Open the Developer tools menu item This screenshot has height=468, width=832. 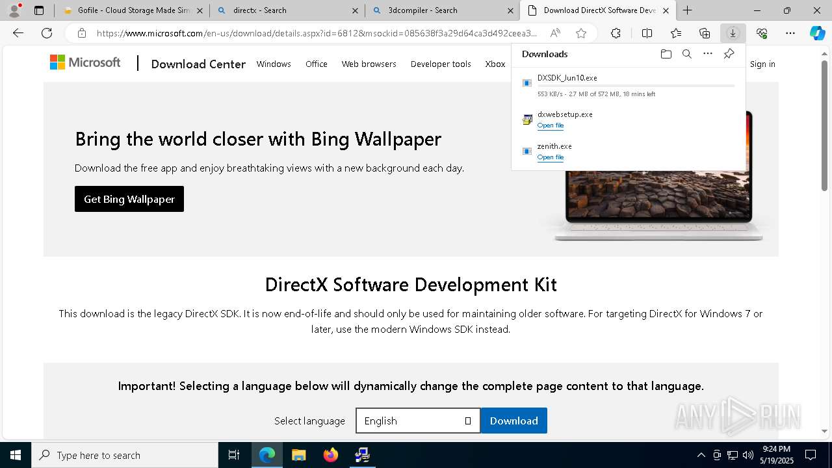tap(441, 64)
